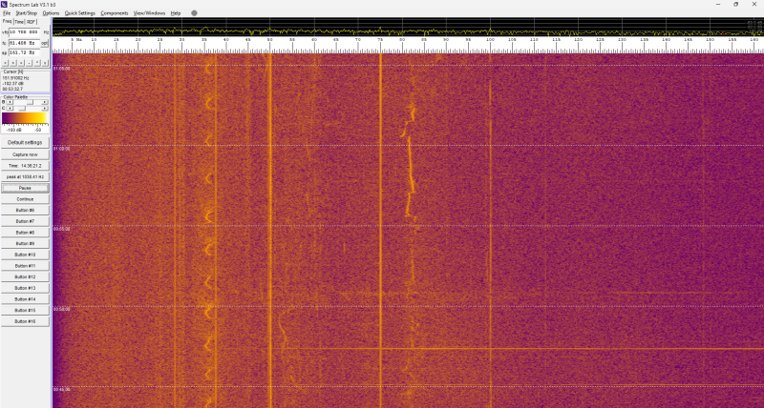Screen dimensions: 764x408
Task: Click Button #10
Action: click(25, 255)
